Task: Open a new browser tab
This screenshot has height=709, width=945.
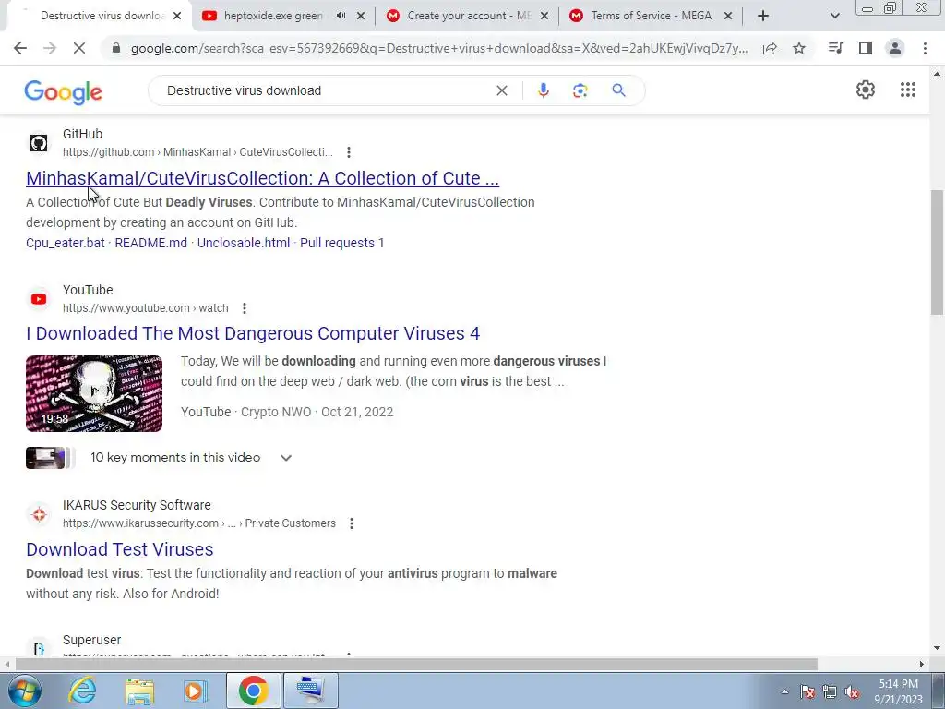Action: pos(763,16)
